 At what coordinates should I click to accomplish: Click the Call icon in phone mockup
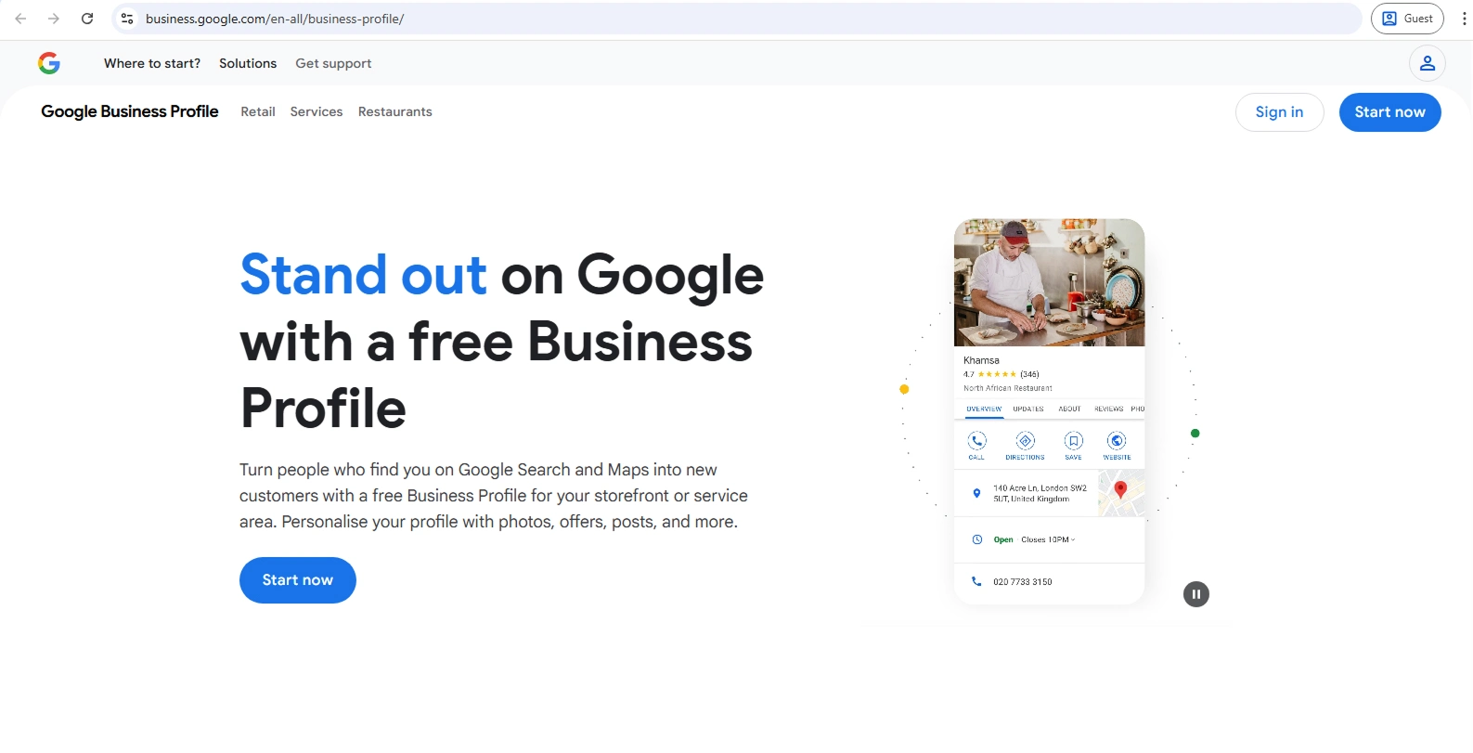coord(976,441)
